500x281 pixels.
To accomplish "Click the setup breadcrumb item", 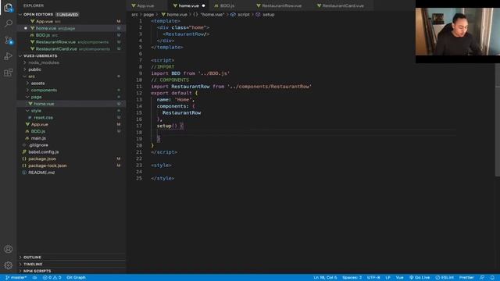I will [x=266, y=15].
